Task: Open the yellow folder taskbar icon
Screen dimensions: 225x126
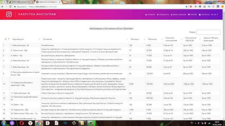Action: tap(82, 123)
